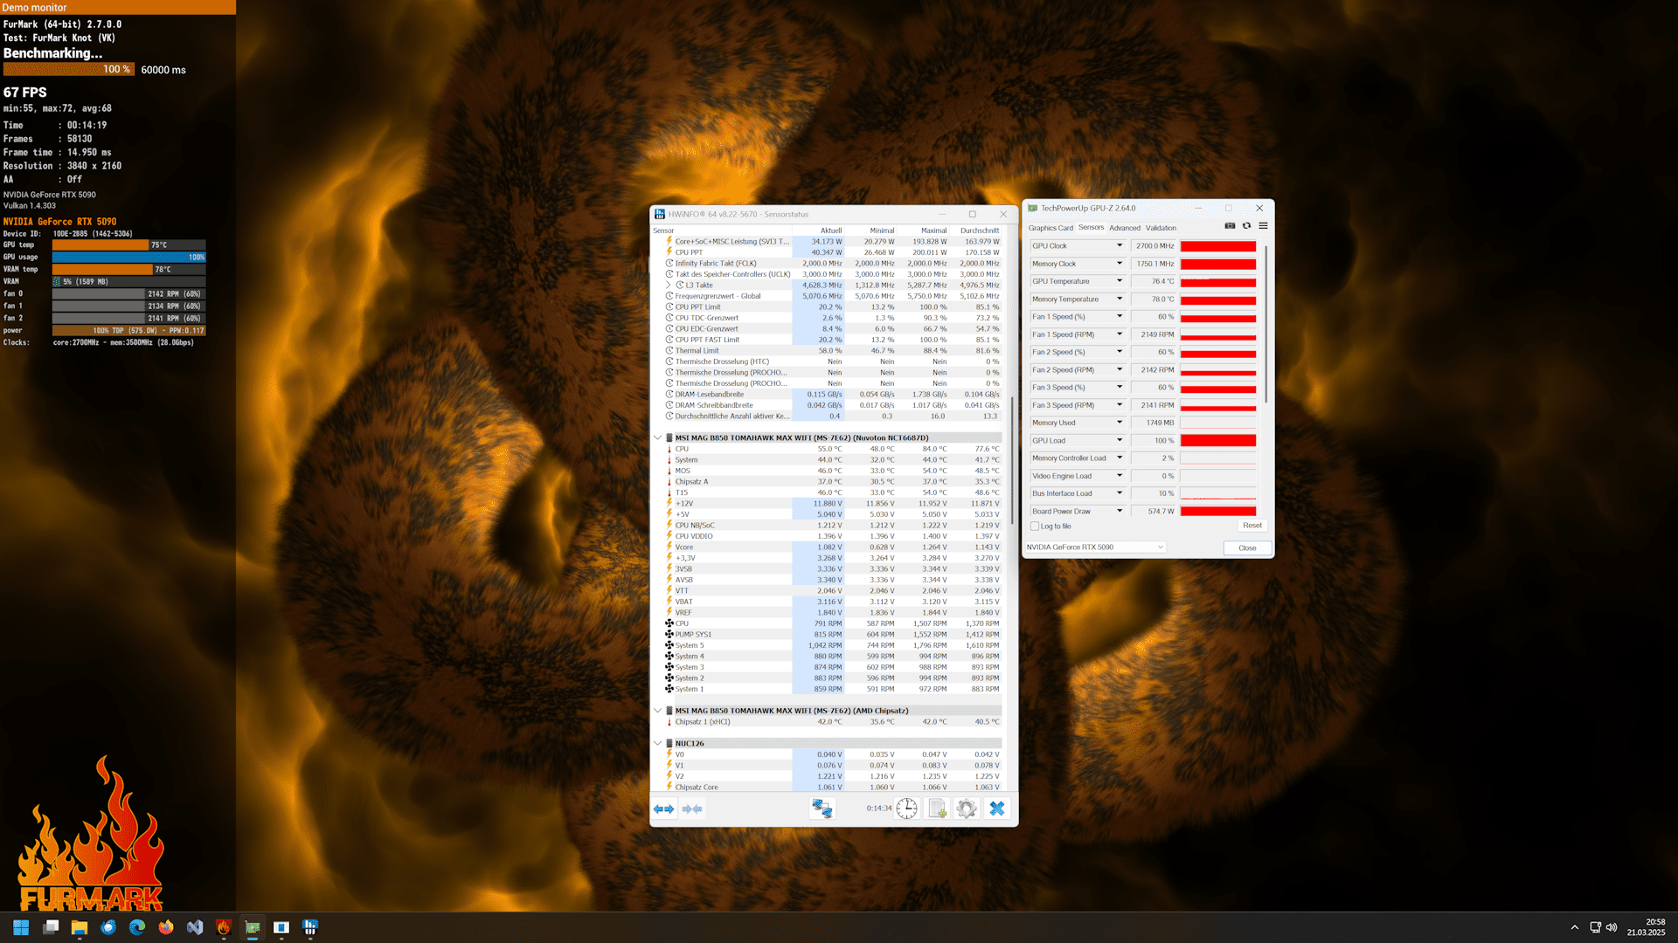Open HWiNFO sensor settings gear
The height and width of the screenshot is (943, 1678).
[966, 809]
